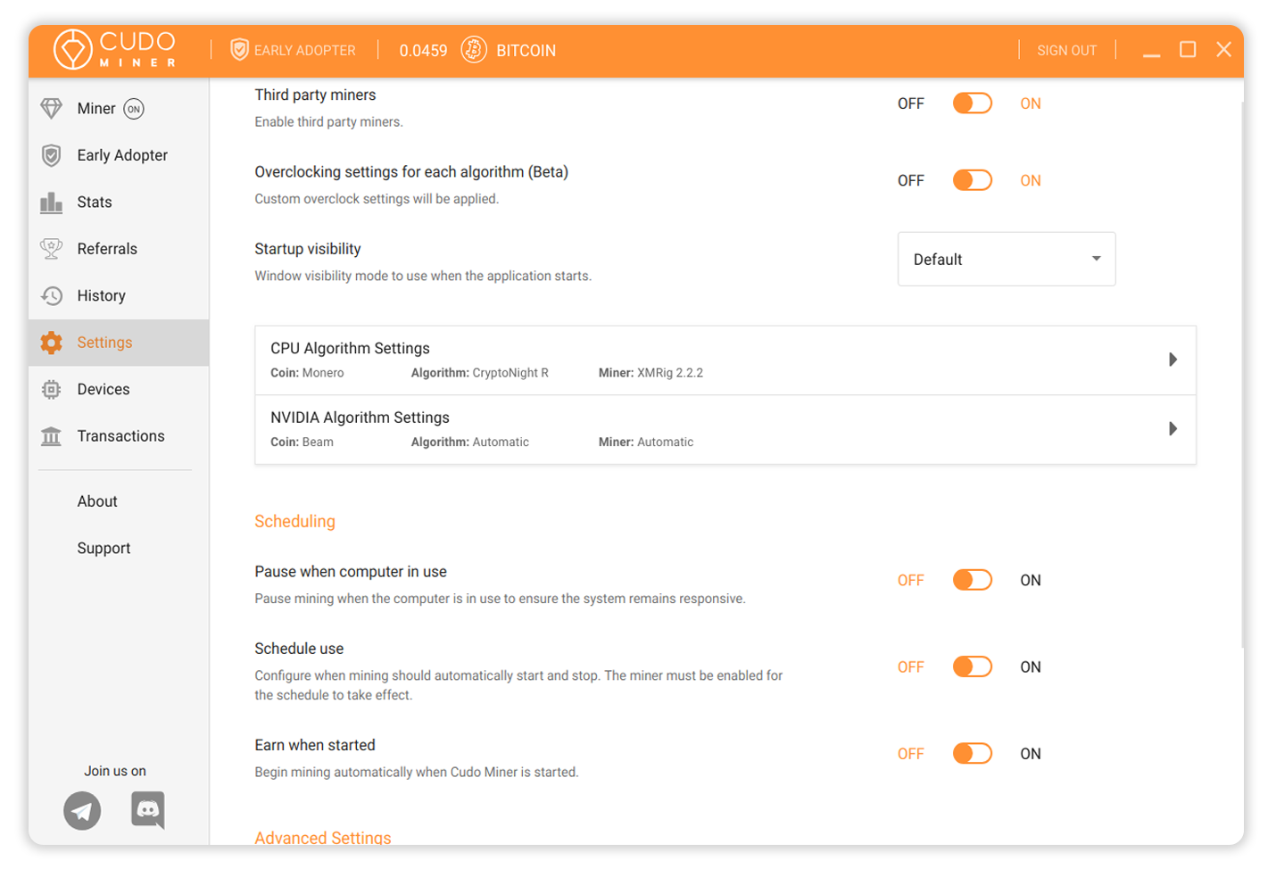The width and height of the screenshot is (1268, 877).
Task: Click the Transactions bank icon
Action: 52,436
